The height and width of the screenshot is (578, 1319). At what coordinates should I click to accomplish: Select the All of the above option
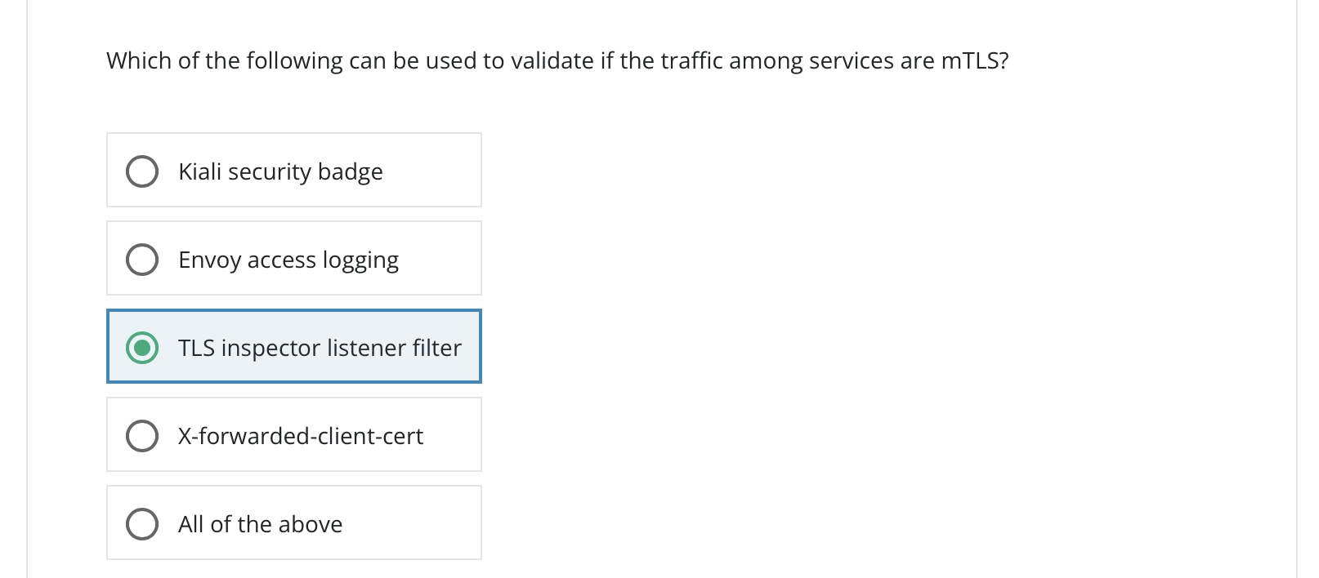[293, 522]
